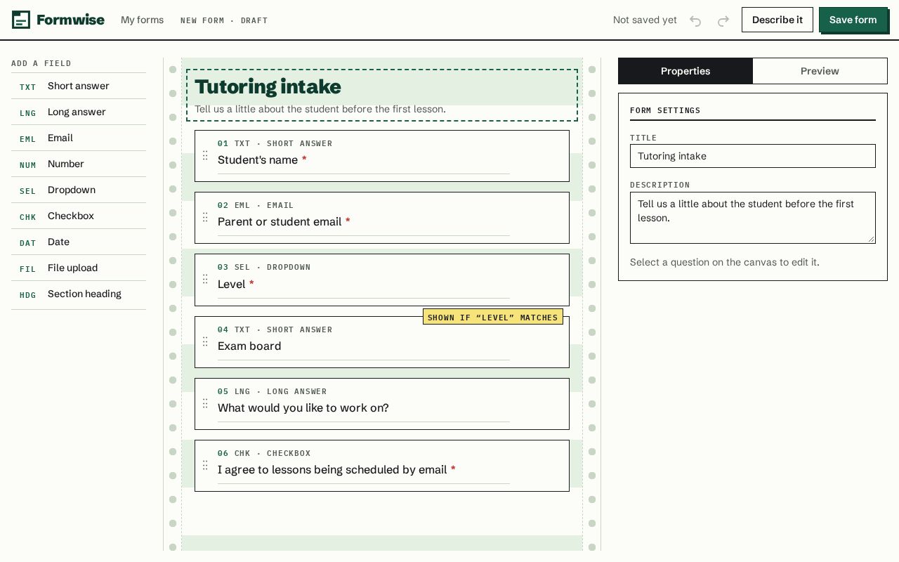Select the Parent or student email question
Screen dimensions: 899x562
coord(382,218)
